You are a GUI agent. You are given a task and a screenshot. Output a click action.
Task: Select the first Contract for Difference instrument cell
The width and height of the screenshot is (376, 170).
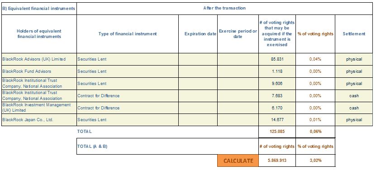tap(128, 96)
